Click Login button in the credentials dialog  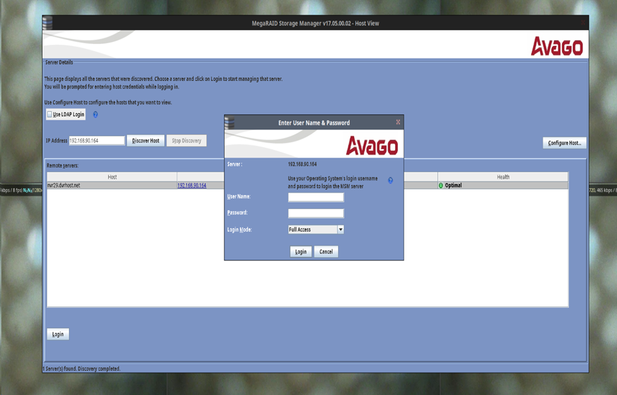(x=301, y=252)
